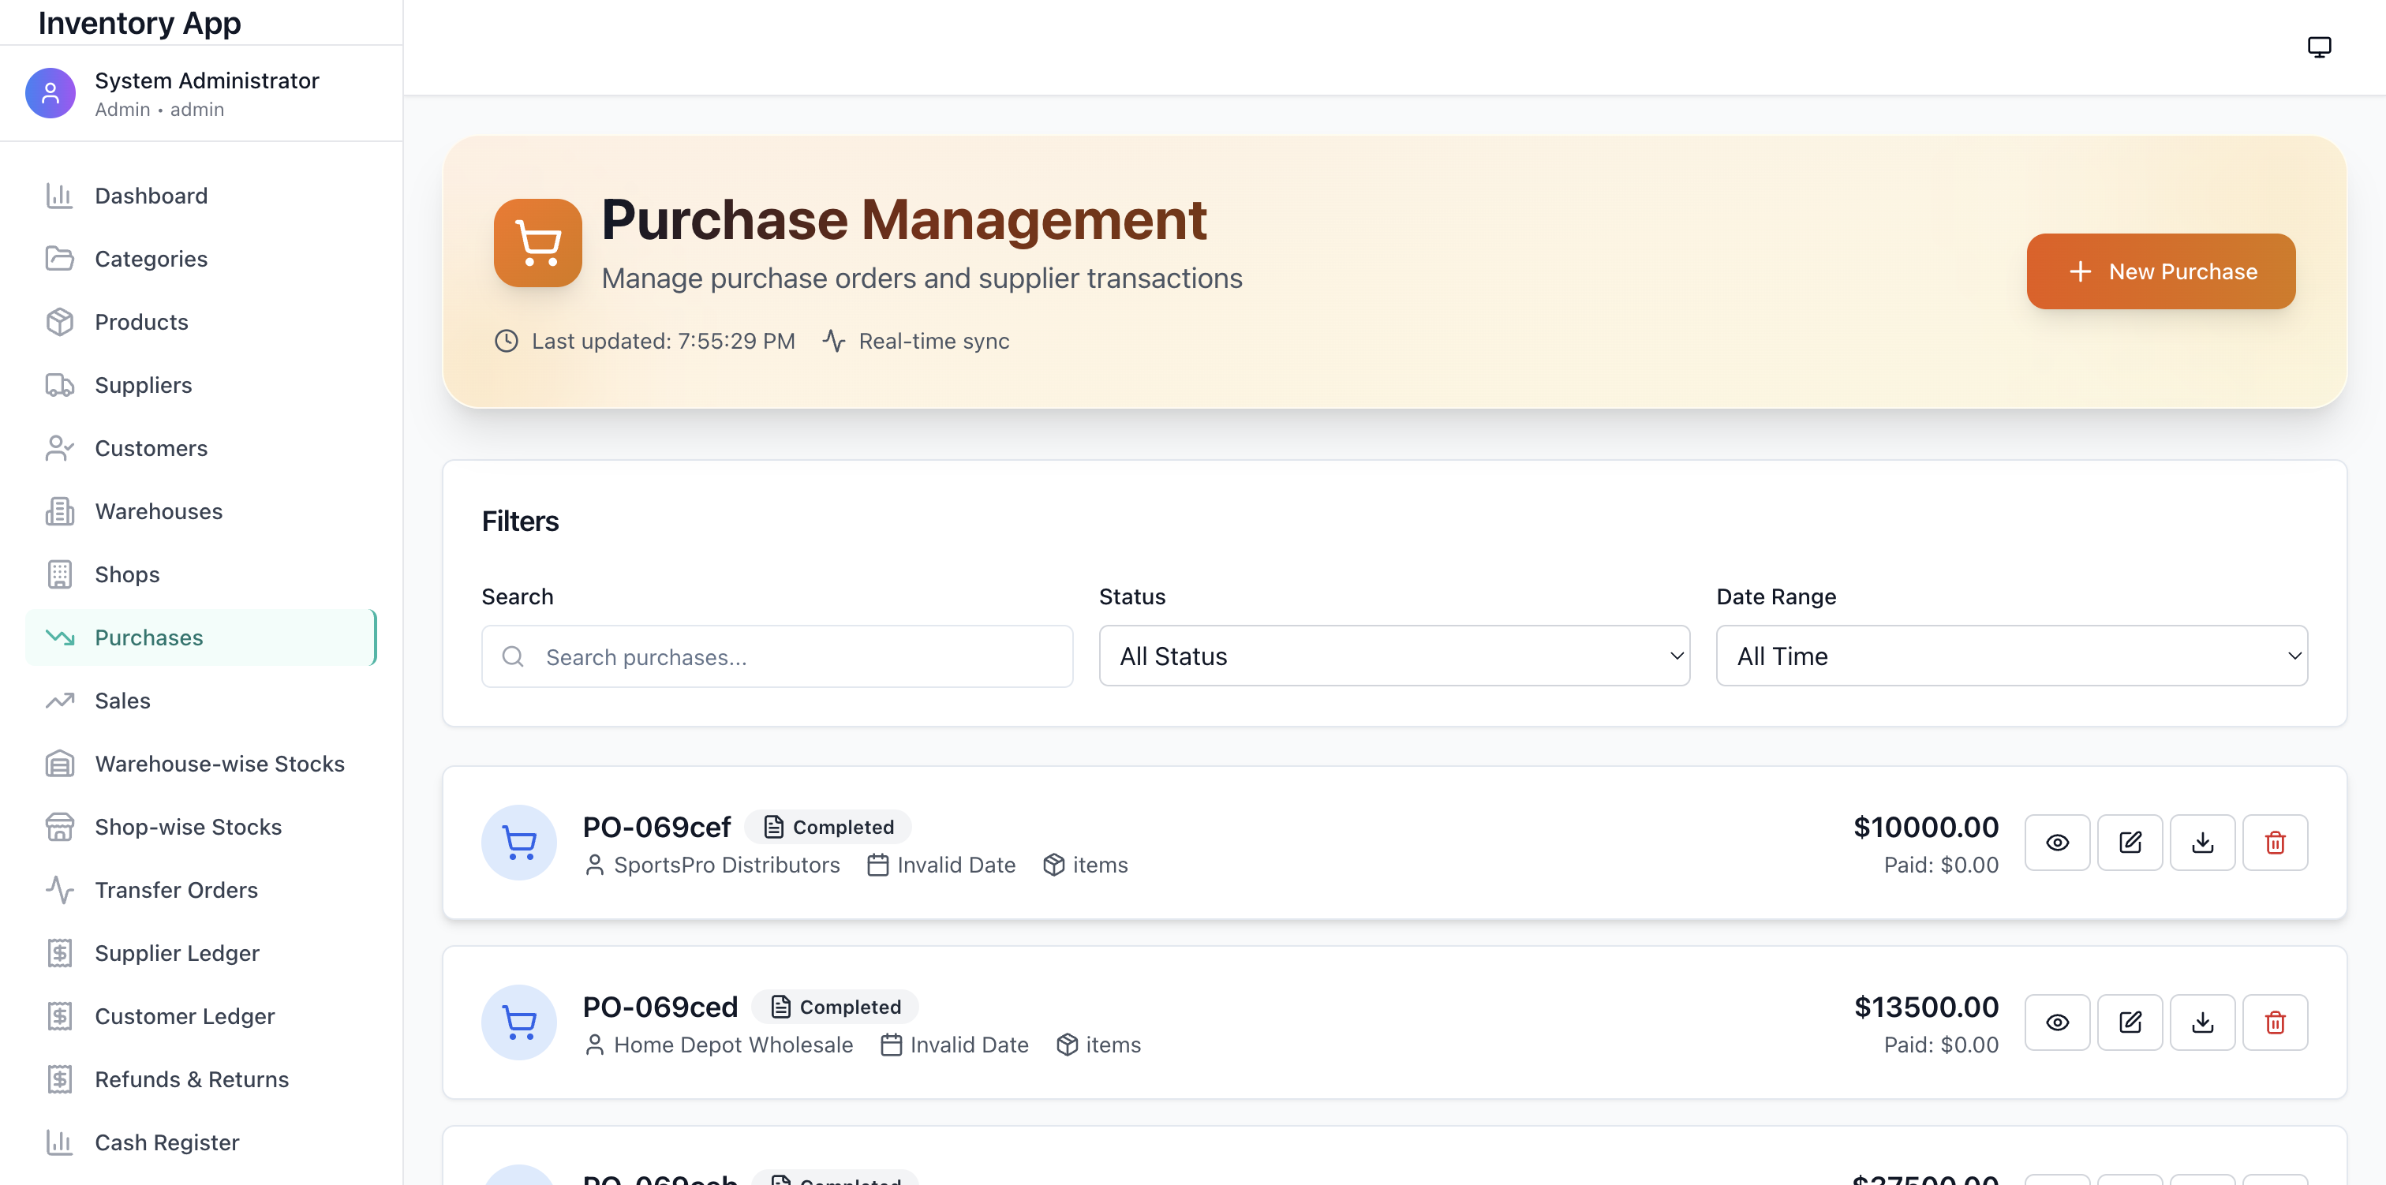Create a New Purchase
Screen dimensions: 2386x1185
[2161, 271]
